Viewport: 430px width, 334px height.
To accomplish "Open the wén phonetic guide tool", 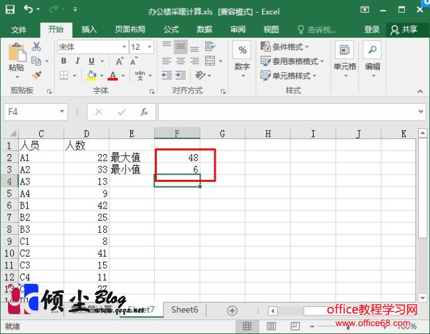I will [x=140, y=75].
